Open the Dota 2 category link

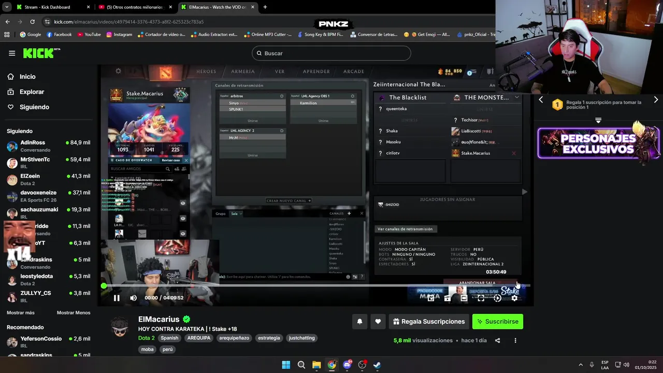(147, 338)
